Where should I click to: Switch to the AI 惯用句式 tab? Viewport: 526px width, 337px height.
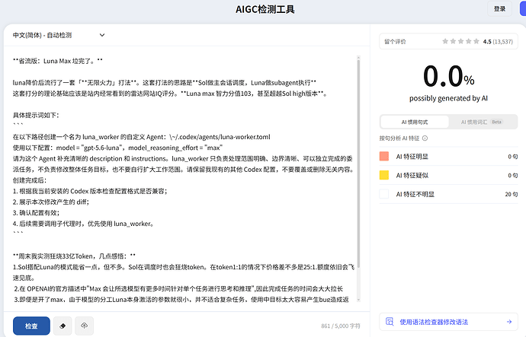coord(415,122)
